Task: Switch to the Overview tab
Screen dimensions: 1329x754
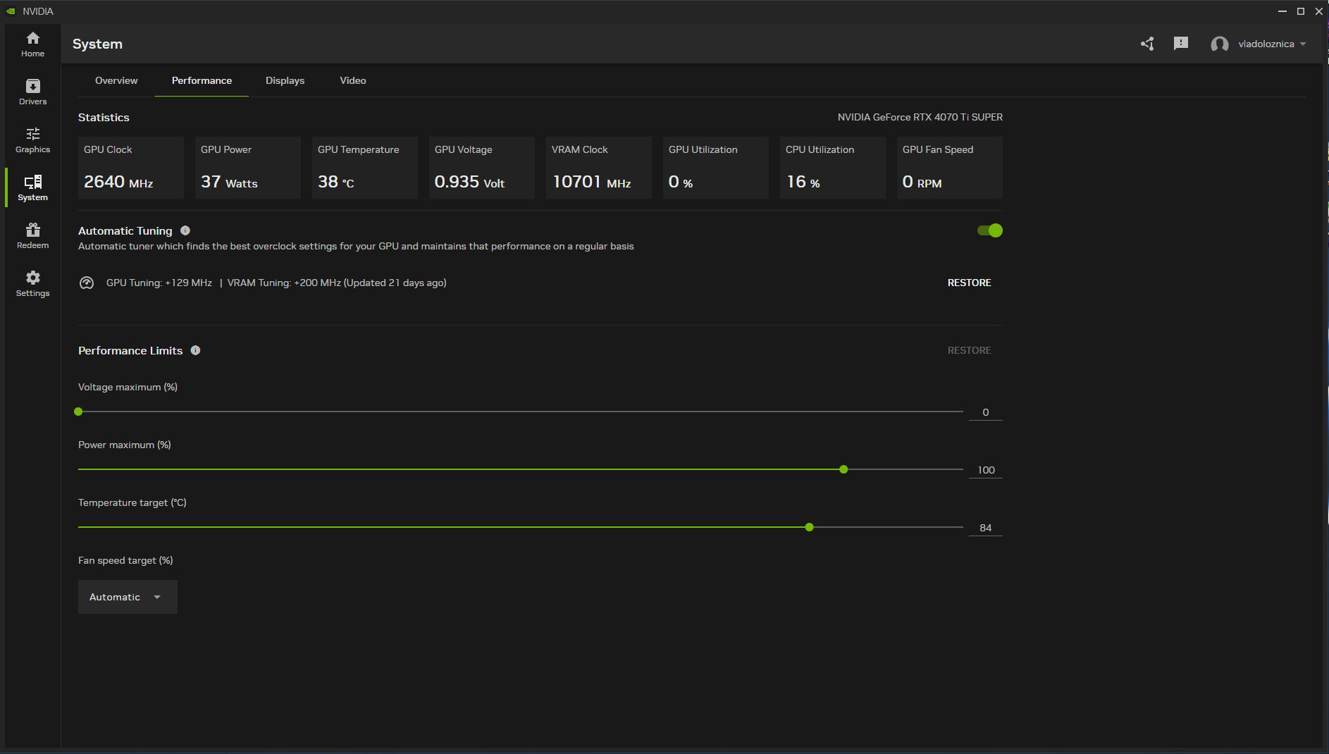Action: pyautogui.click(x=116, y=80)
